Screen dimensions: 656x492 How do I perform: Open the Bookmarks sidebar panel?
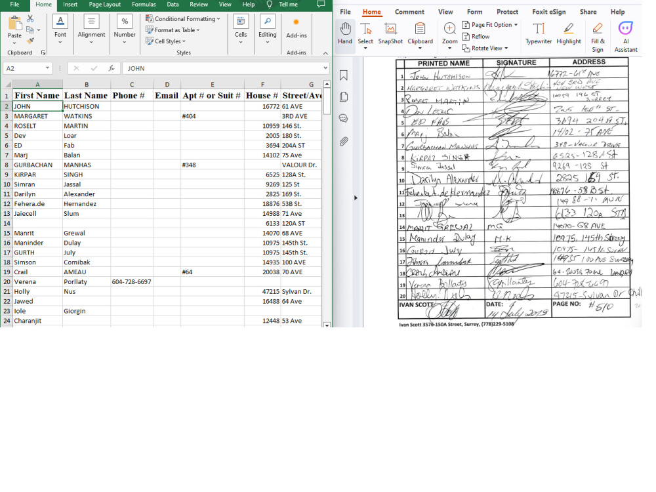pyautogui.click(x=343, y=75)
